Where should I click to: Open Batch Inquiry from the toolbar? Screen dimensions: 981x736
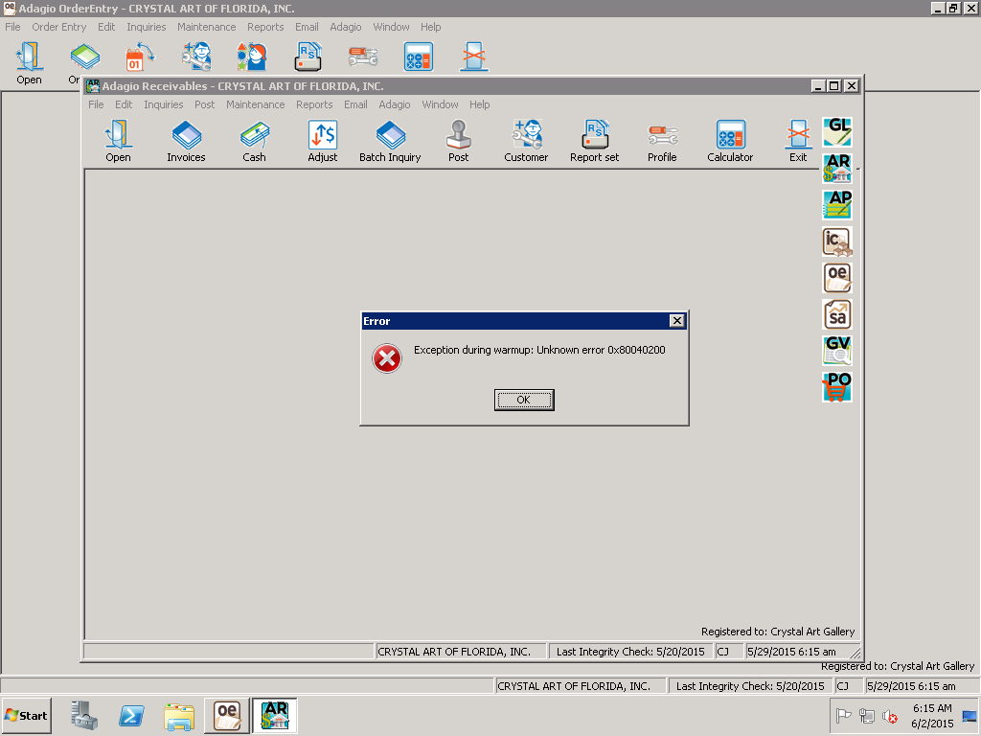(390, 141)
